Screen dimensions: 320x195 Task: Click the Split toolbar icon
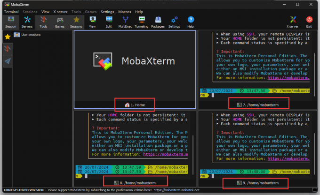109,22
